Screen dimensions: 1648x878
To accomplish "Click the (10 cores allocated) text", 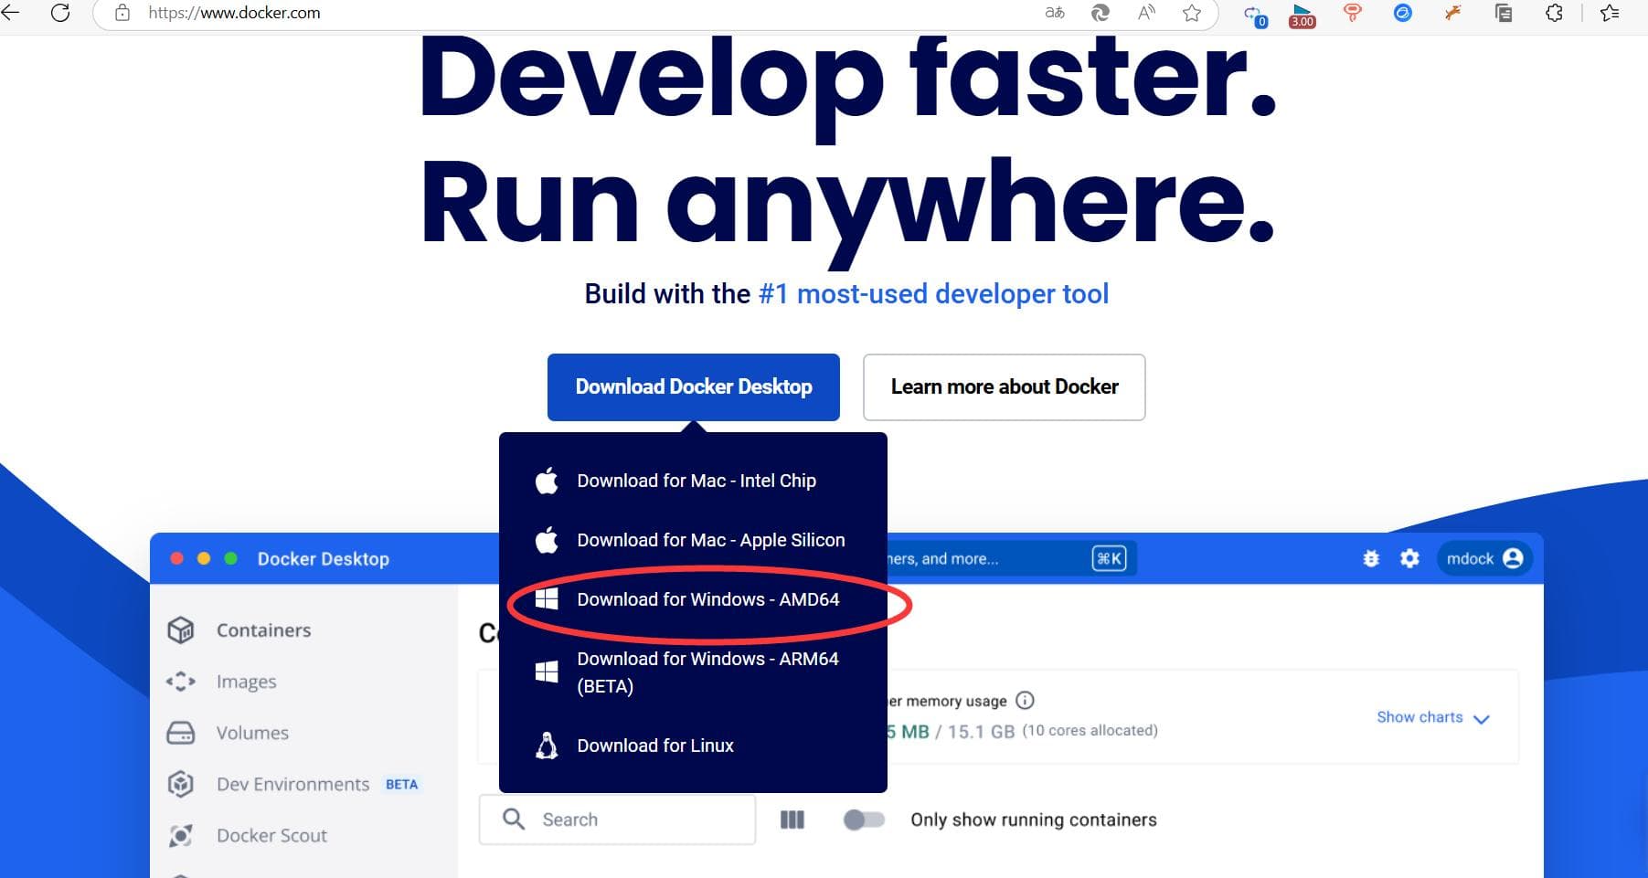I will [1090, 731].
